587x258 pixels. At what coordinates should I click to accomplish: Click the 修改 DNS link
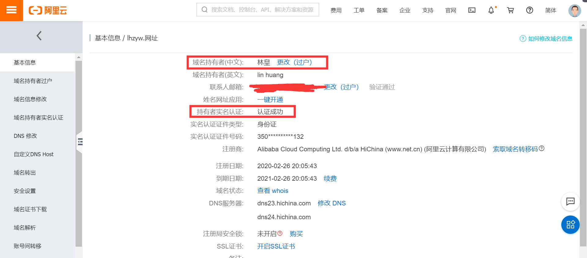[x=332, y=203]
